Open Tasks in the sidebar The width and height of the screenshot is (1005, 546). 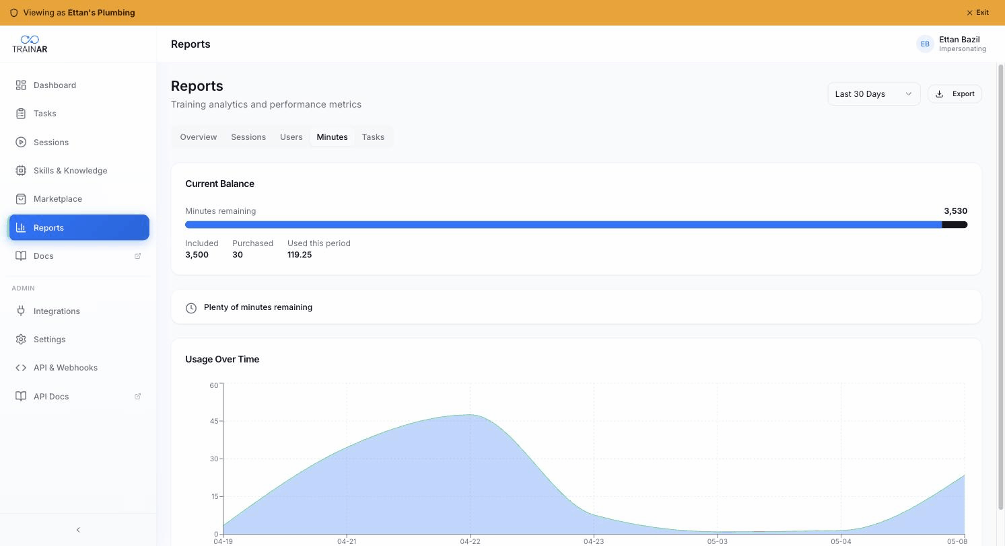pos(79,114)
